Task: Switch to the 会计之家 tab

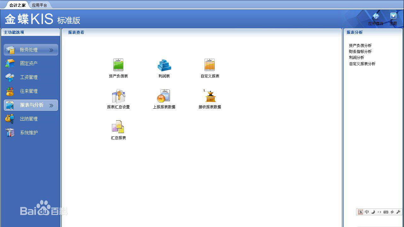Action: point(17,5)
